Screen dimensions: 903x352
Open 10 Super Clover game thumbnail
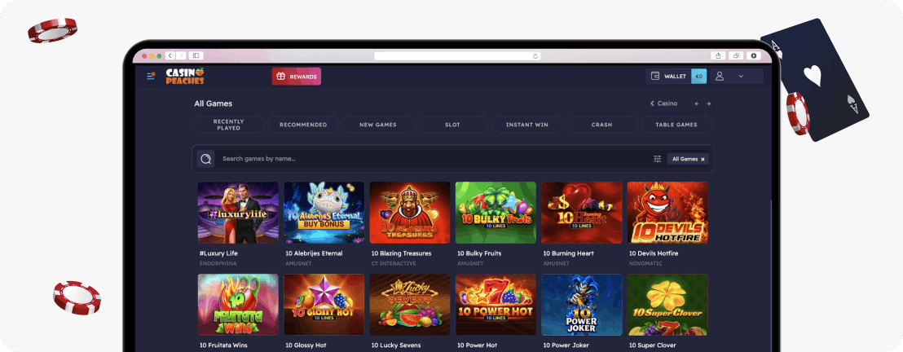pyautogui.click(x=667, y=305)
